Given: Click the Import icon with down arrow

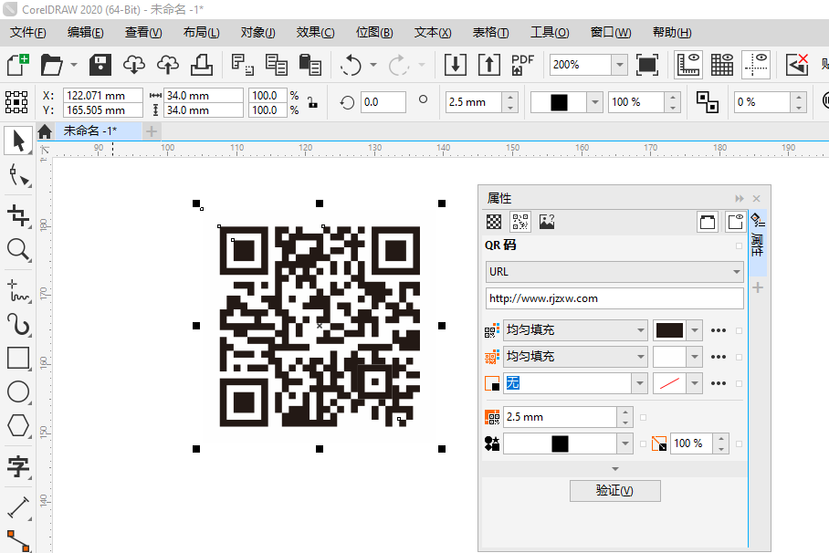Looking at the screenshot, I should [x=456, y=65].
